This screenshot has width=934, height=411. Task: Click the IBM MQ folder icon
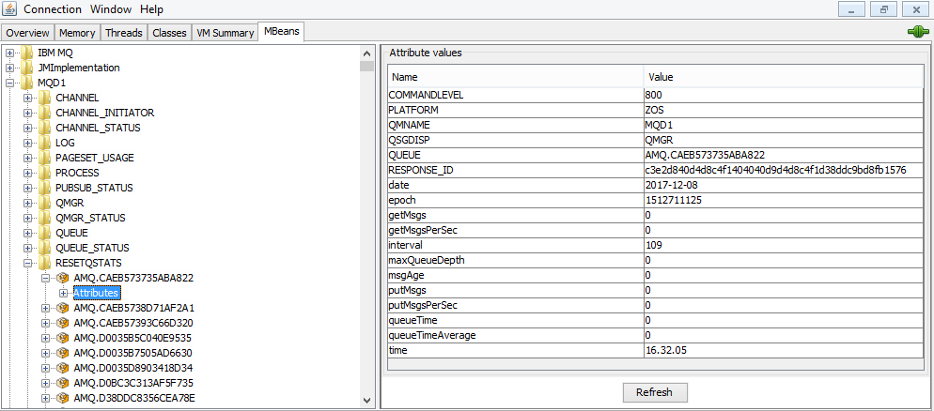point(27,53)
